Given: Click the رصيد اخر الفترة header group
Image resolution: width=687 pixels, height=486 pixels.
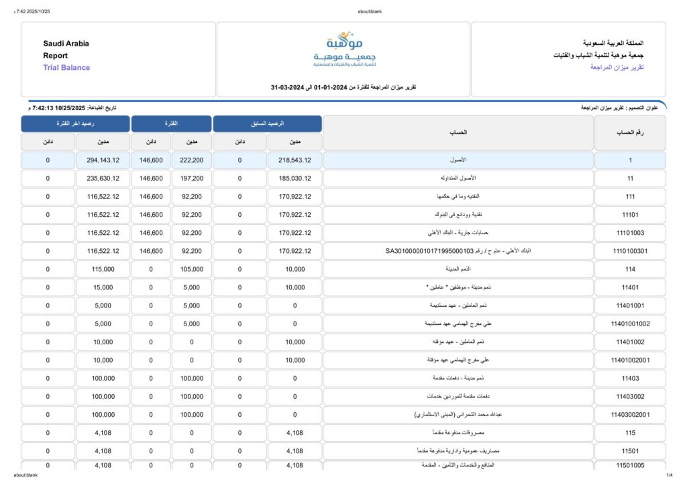Looking at the screenshot, I should click(x=74, y=124).
